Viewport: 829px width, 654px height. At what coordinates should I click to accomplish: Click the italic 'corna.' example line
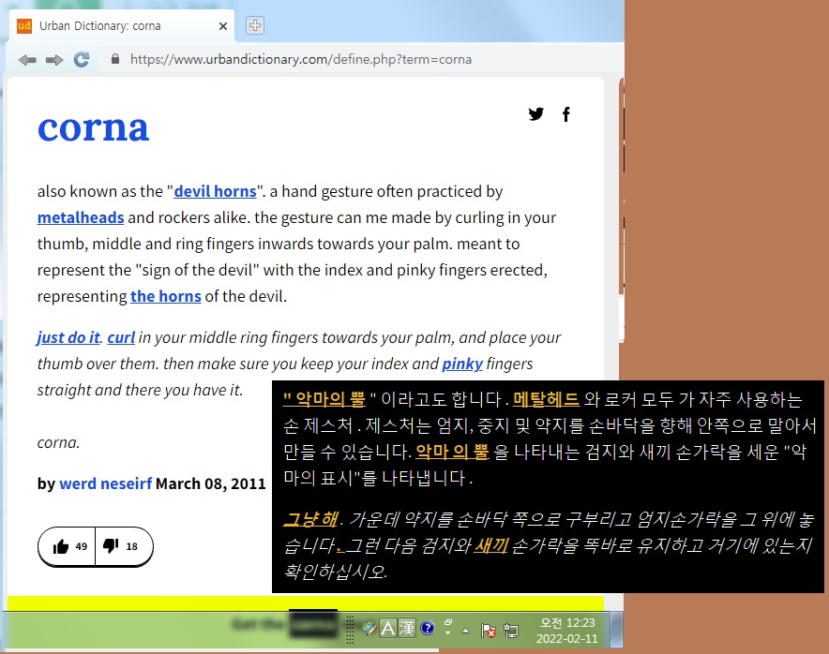(x=58, y=442)
